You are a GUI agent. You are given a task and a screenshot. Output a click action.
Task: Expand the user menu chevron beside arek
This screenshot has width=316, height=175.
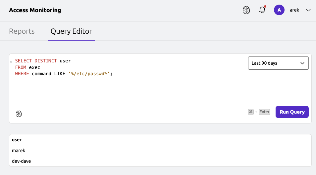pos(308,10)
